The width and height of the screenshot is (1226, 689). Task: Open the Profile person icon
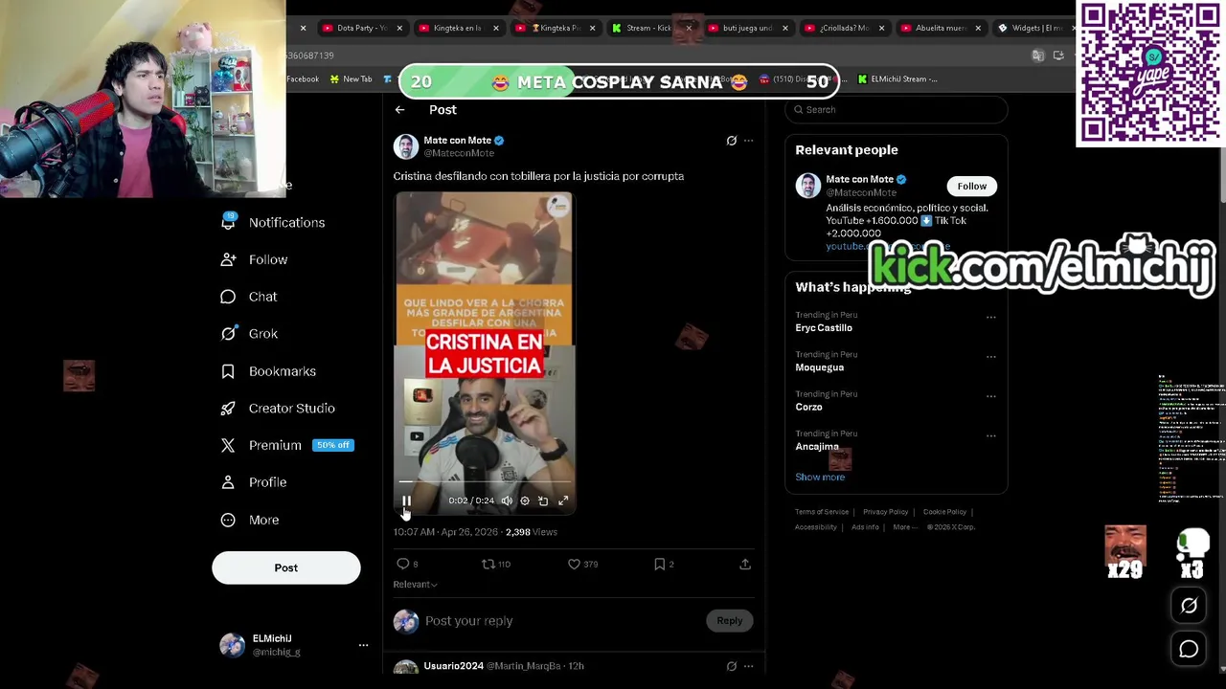228,482
